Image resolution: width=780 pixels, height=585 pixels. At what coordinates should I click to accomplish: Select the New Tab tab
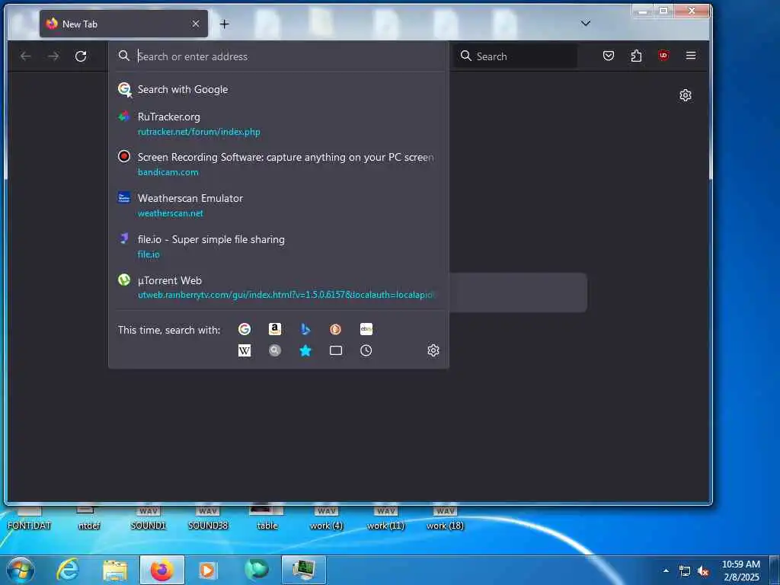124,24
